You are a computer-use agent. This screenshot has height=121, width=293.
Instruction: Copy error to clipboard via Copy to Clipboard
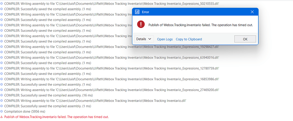189,39
